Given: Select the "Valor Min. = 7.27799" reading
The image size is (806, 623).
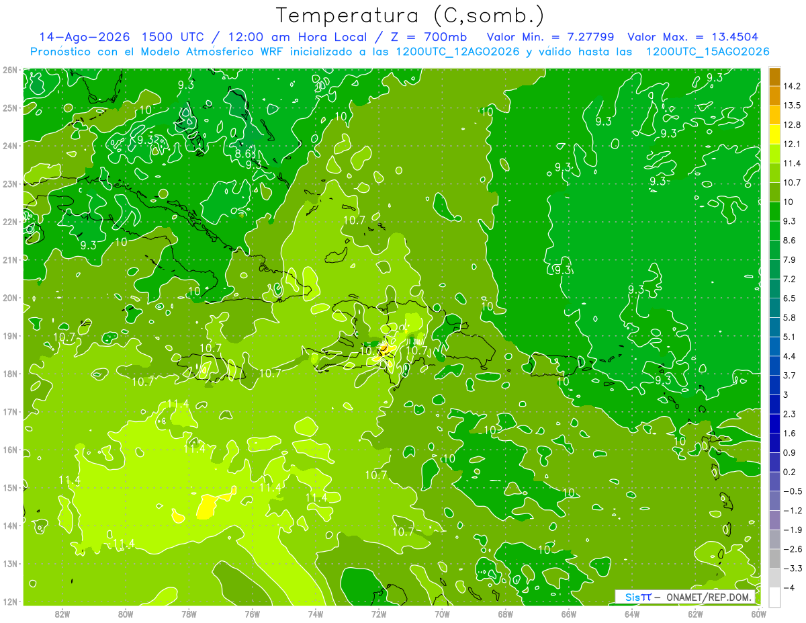Looking at the screenshot, I should click(551, 37).
